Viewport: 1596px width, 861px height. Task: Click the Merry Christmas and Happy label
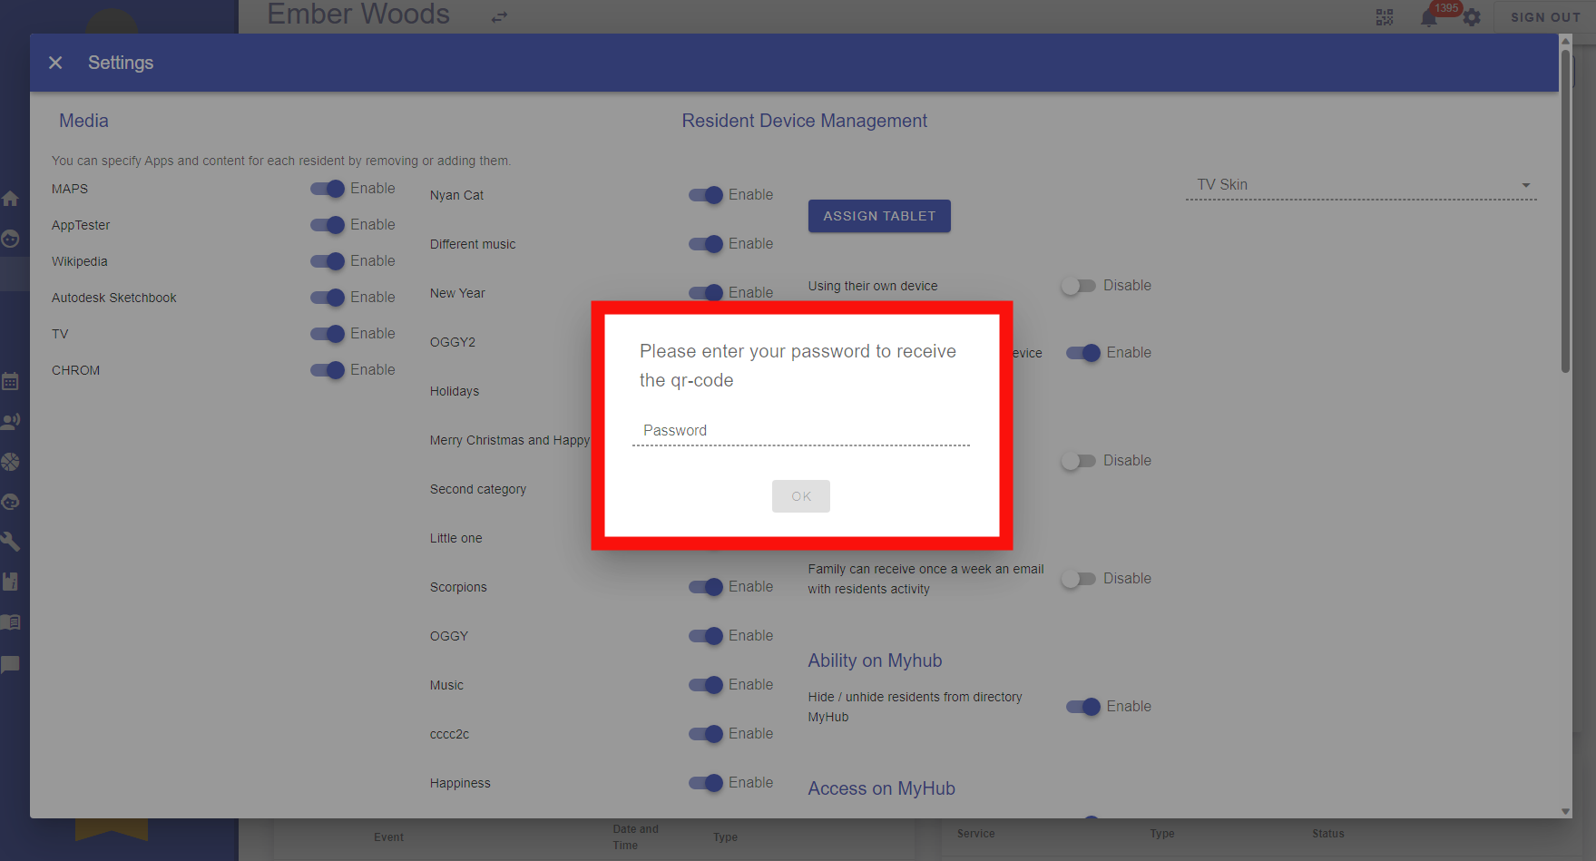pos(510,440)
